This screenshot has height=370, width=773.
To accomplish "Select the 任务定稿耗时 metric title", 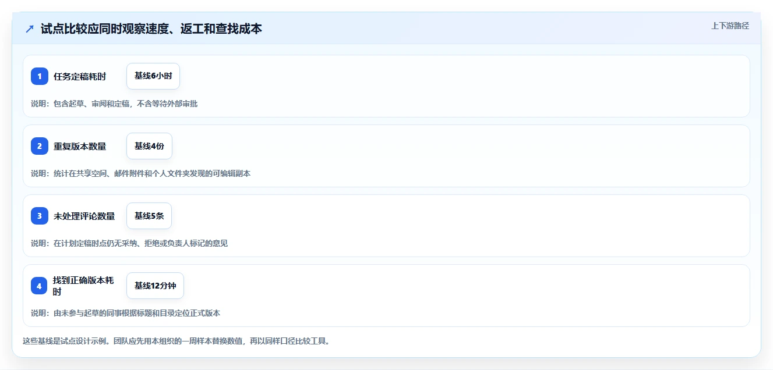I will [x=80, y=76].
